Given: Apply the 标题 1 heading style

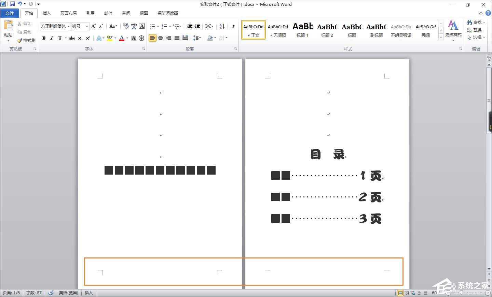Looking at the screenshot, I should [302, 30].
